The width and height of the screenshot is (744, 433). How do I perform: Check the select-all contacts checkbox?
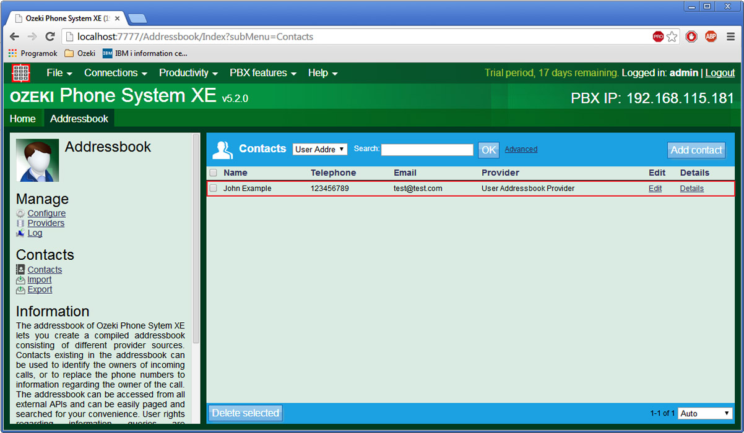214,173
